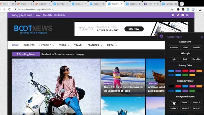Apply Cover 2 boxed background

pyautogui.click(x=185, y=102)
